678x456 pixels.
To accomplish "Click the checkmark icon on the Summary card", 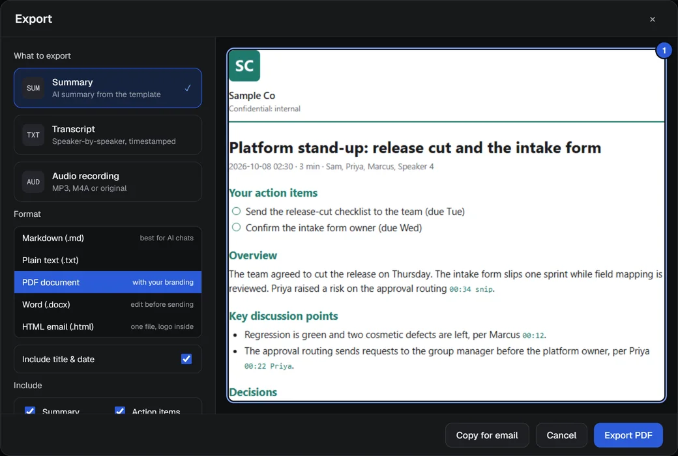I will click(188, 88).
